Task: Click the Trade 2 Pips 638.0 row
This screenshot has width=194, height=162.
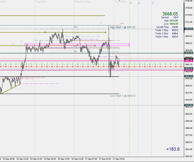Action: coord(167,33)
